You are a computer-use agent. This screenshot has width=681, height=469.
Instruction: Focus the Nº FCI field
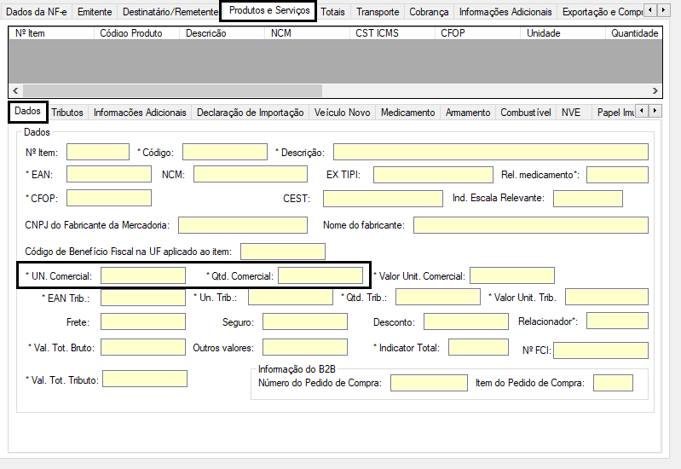[601, 350]
